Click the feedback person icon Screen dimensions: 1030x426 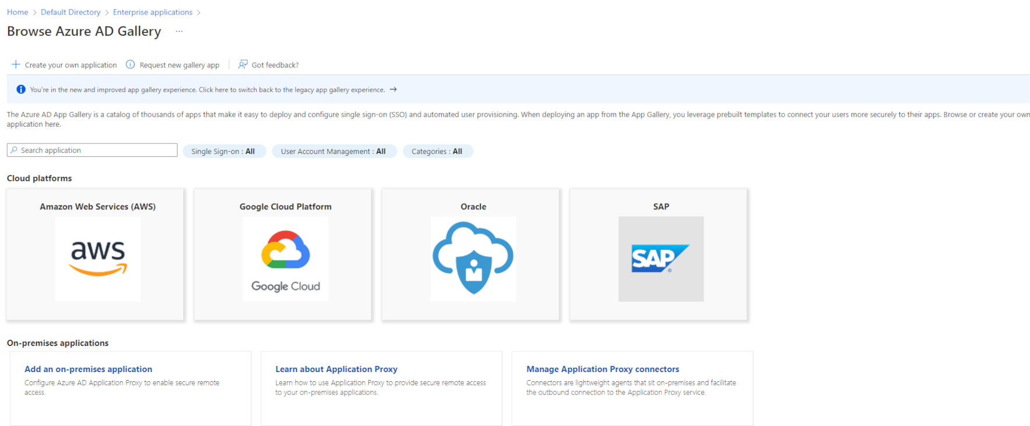pos(243,65)
